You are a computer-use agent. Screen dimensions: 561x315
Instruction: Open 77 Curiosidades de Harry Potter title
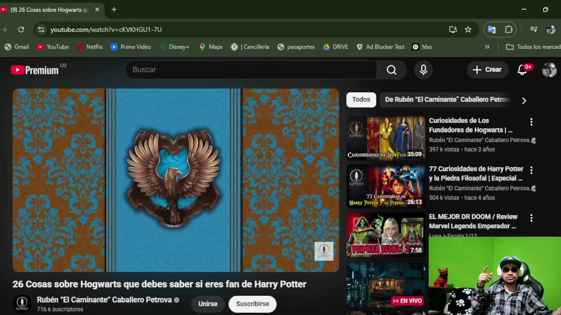[476, 173]
